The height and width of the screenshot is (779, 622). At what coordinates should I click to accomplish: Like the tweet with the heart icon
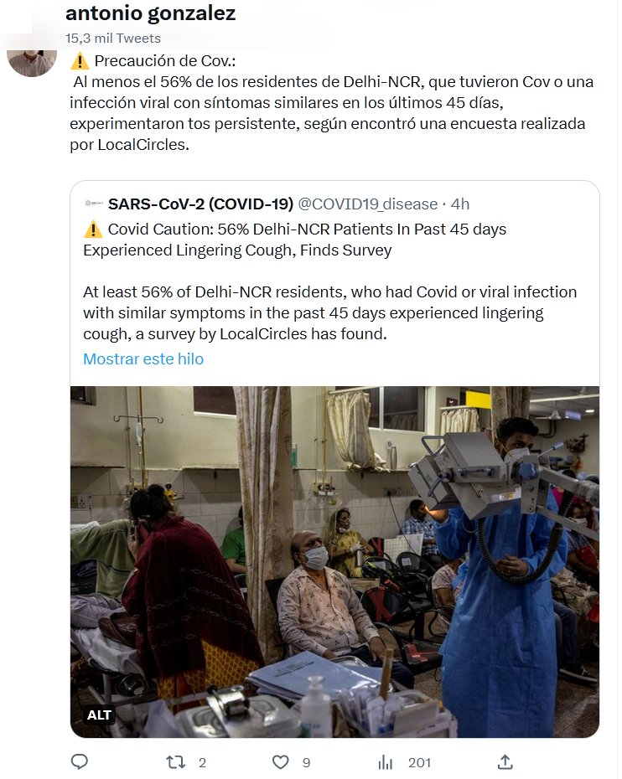click(x=281, y=761)
